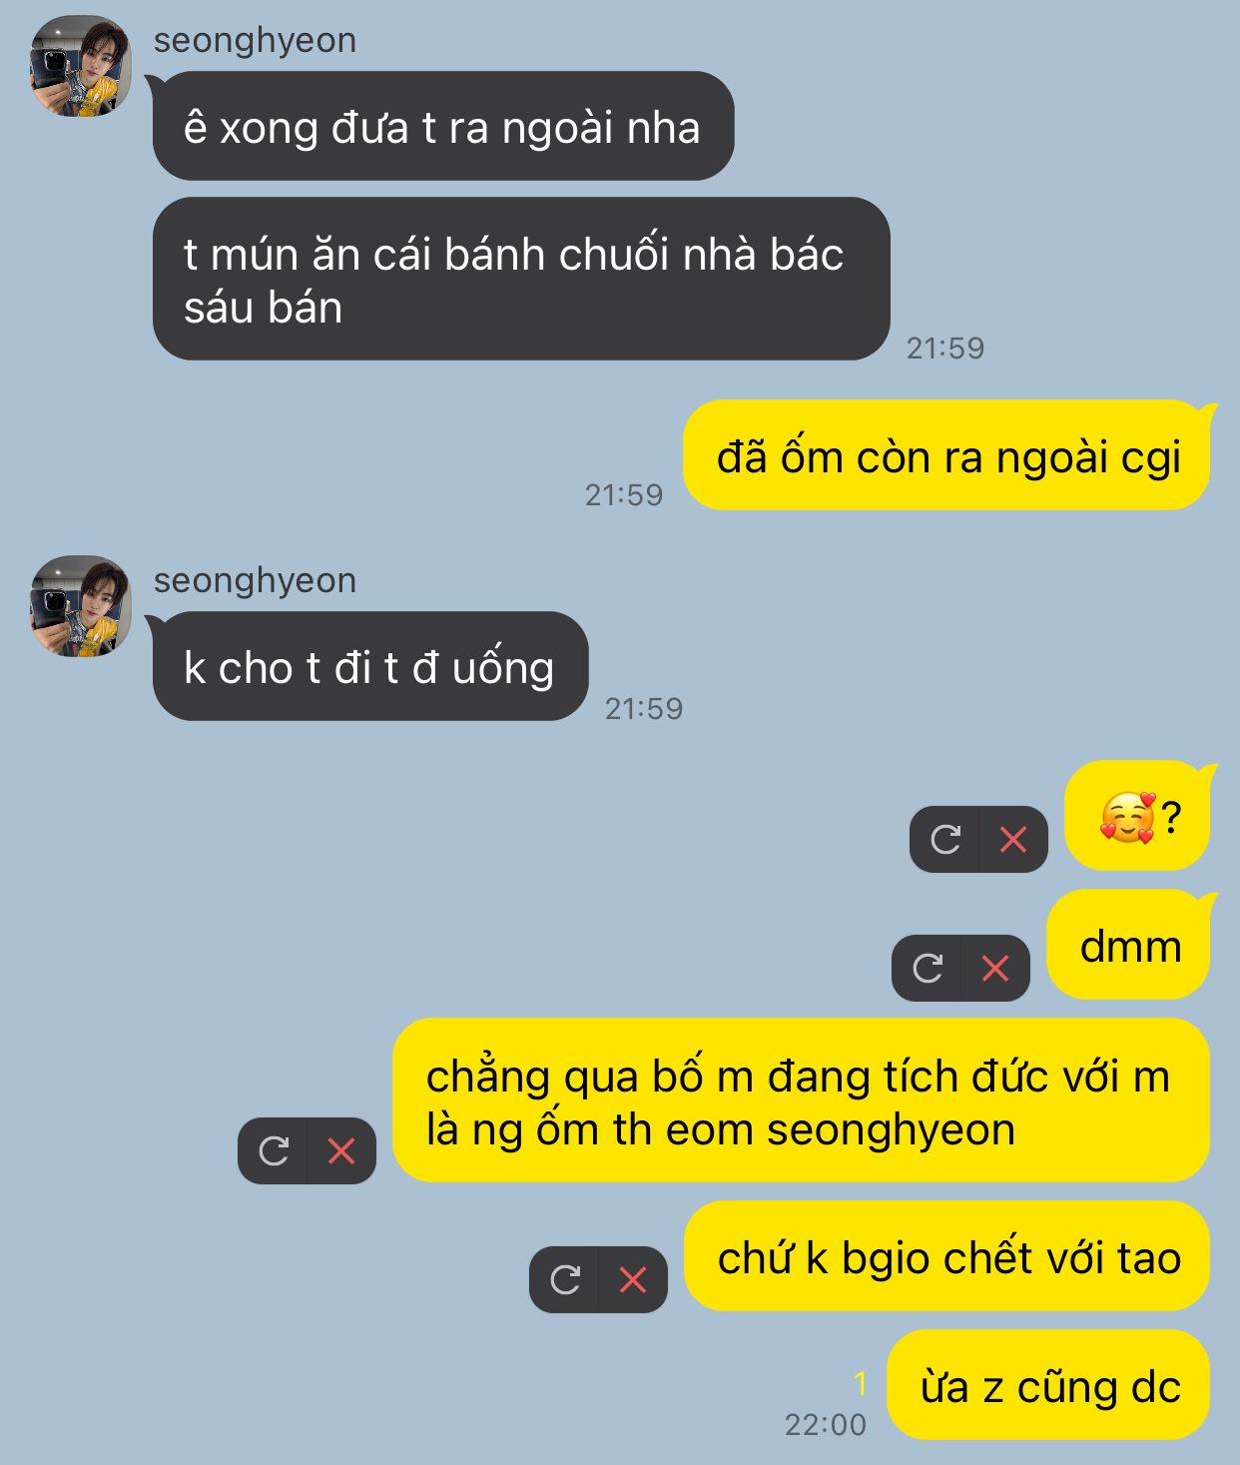Remove the failed "chẳng qua bố m" message
Image resolution: width=1240 pixels, height=1465 pixels.
tap(341, 1151)
